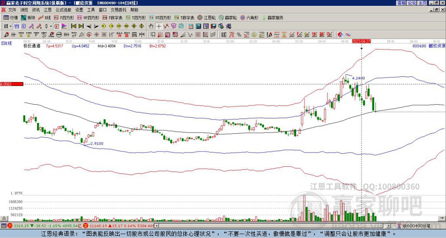Select the zigzag wave line tool

click(x=190, y=35)
